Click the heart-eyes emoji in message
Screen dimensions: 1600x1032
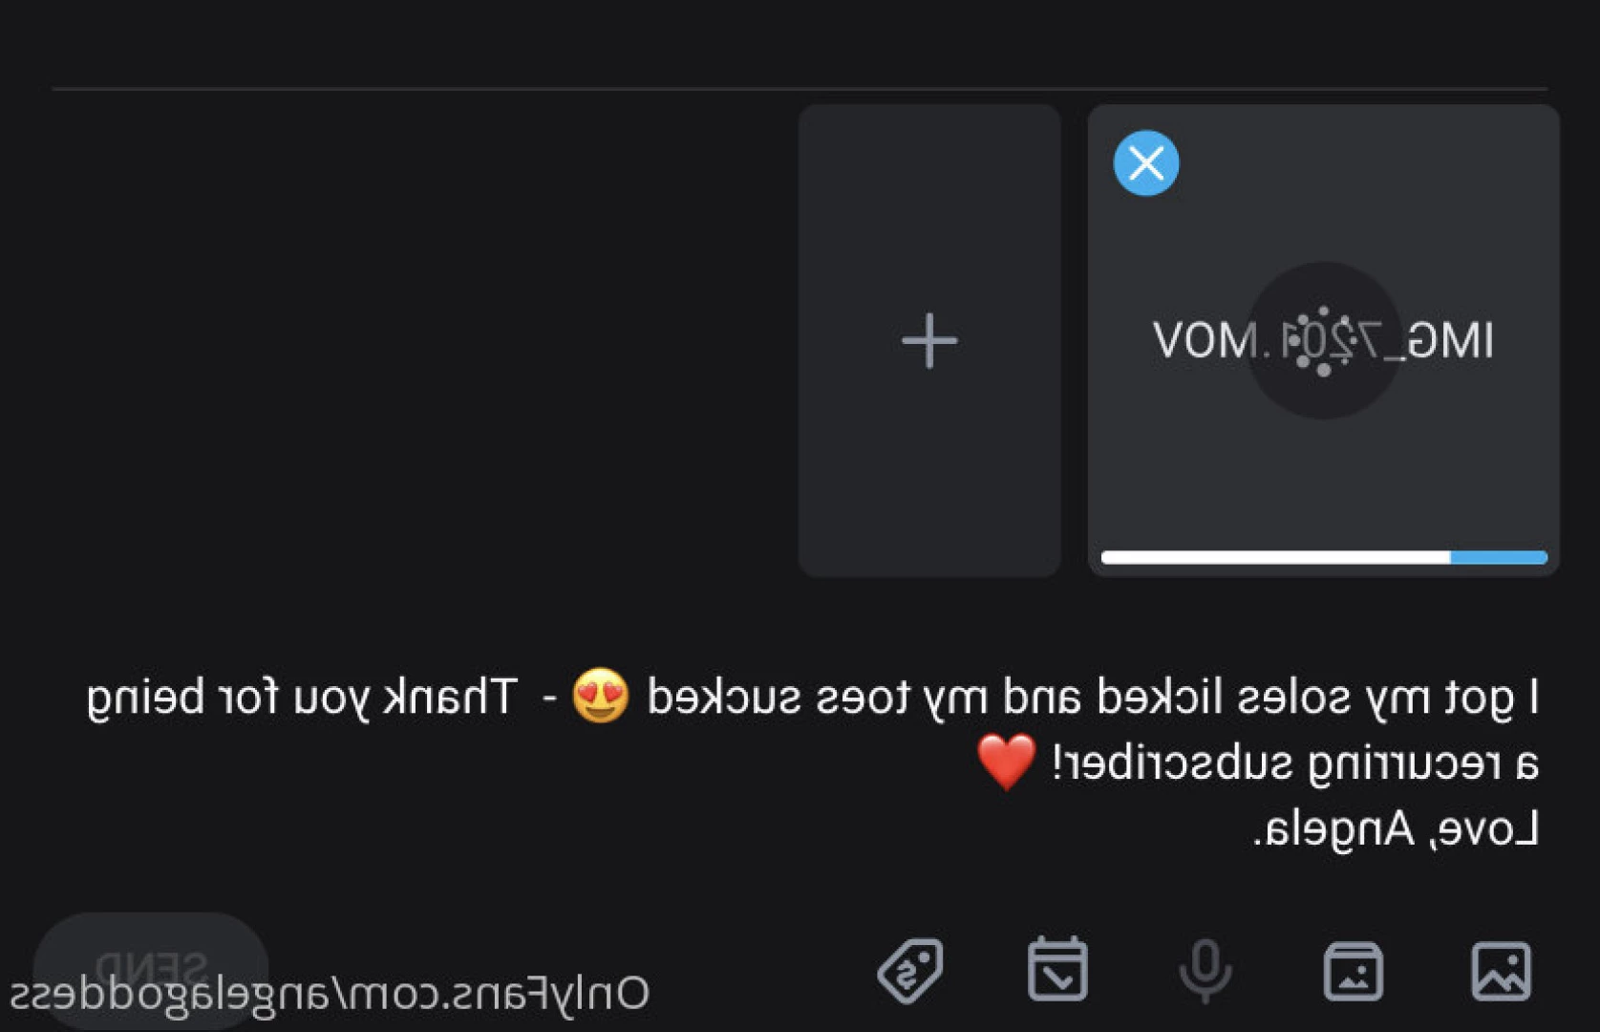[600, 696]
